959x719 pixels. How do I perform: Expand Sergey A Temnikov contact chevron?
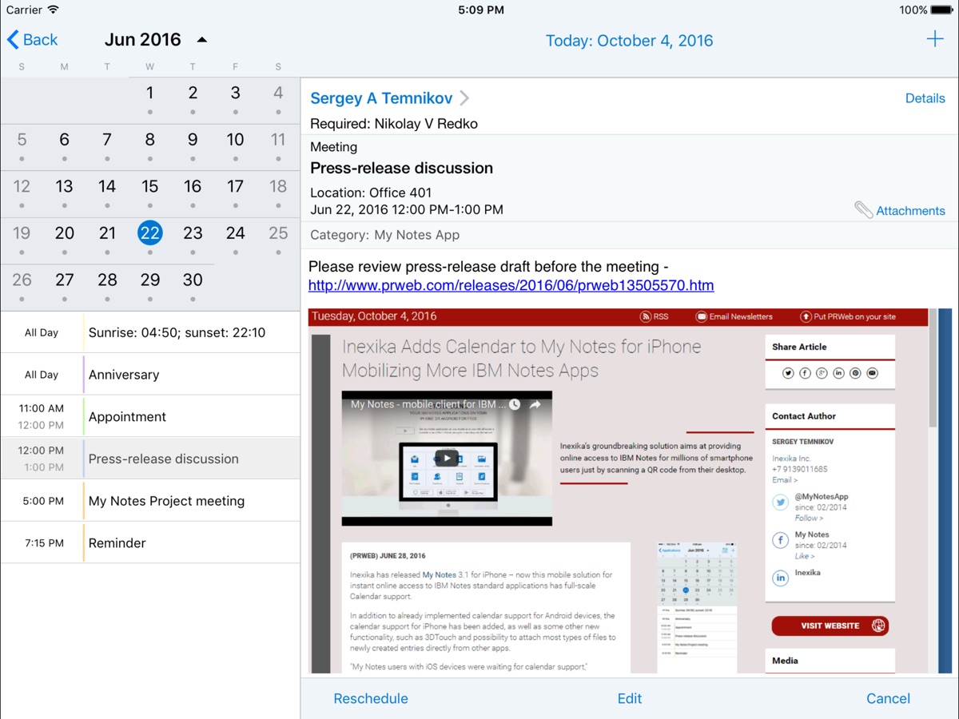click(464, 98)
